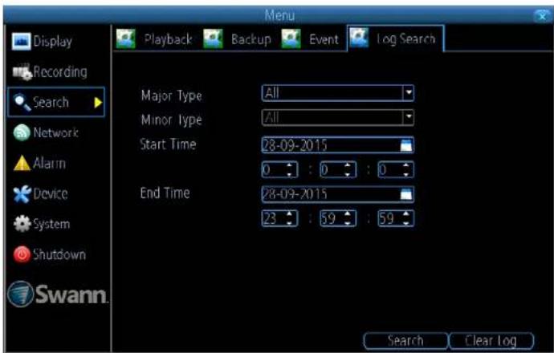Click the Log Search tab icon
554x353 pixels.
tap(359, 38)
